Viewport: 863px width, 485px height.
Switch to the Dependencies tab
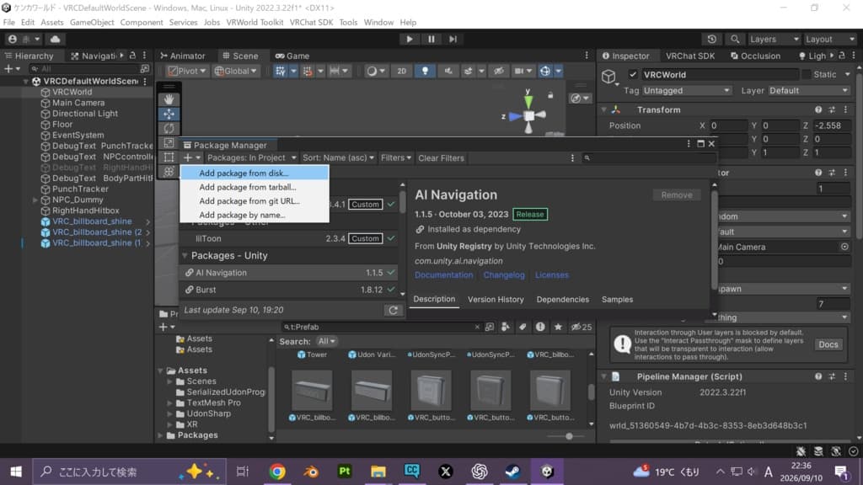tap(562, 299)
